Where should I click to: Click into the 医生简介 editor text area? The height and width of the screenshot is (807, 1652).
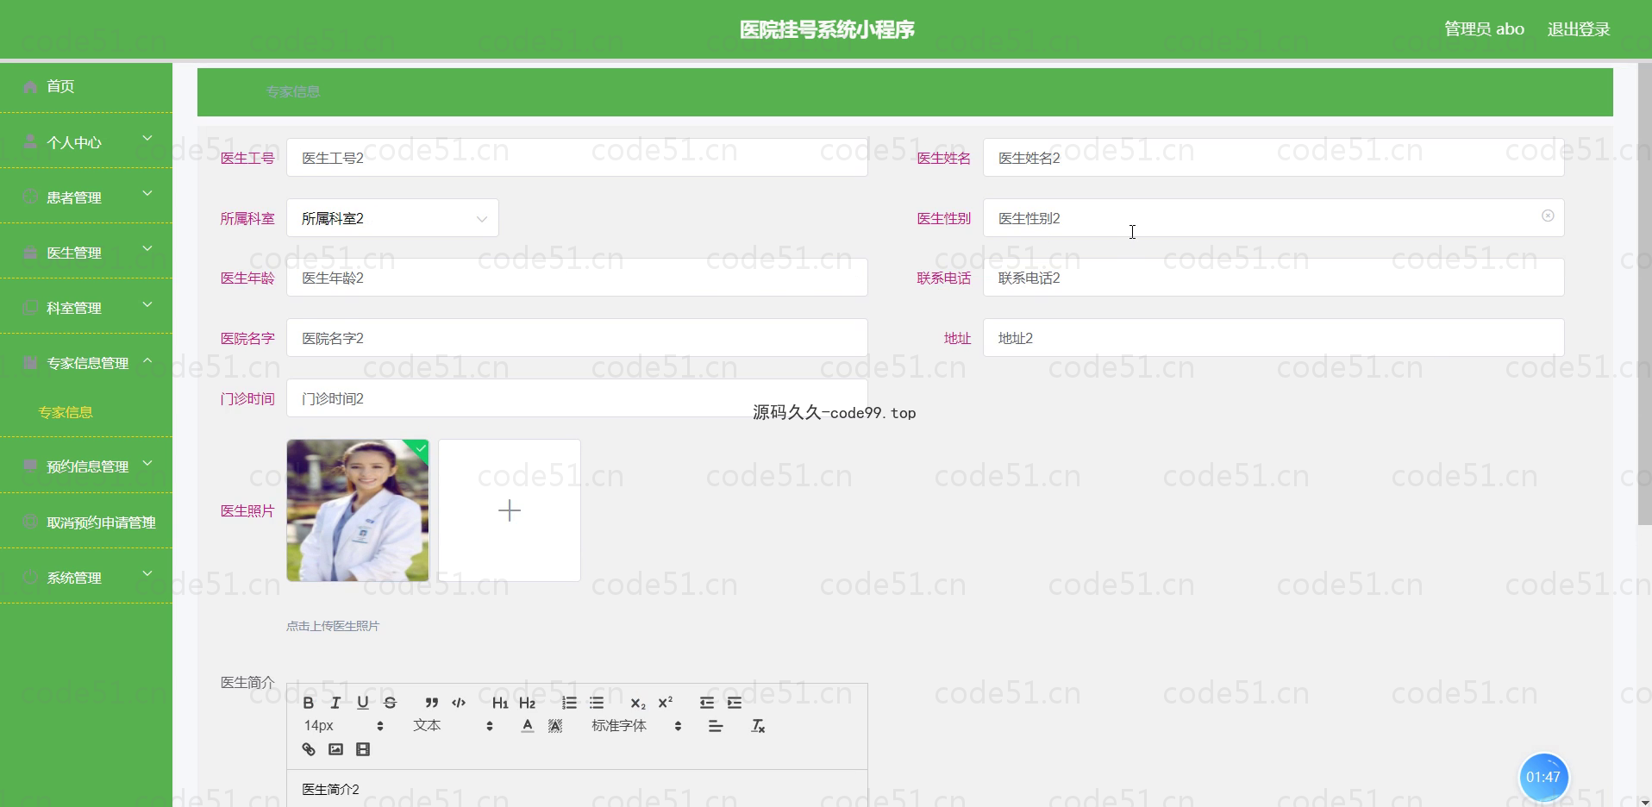577,789
